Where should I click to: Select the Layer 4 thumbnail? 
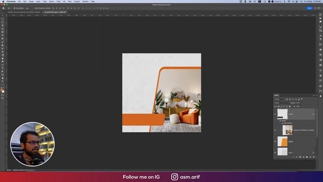[283, 114]
